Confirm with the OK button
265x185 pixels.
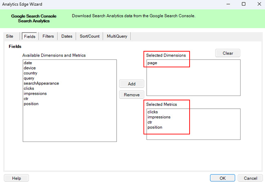223,178
